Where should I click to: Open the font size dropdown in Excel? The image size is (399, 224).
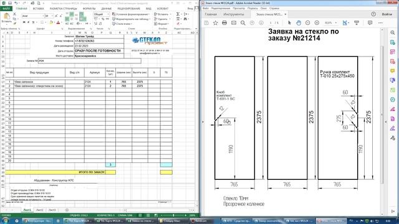click(52, 16)
